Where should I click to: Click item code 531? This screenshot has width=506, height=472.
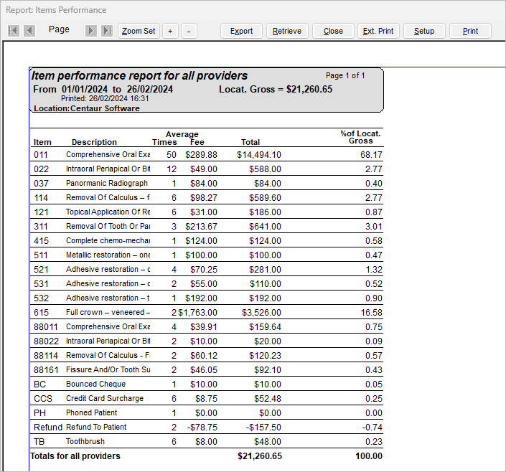41,284
